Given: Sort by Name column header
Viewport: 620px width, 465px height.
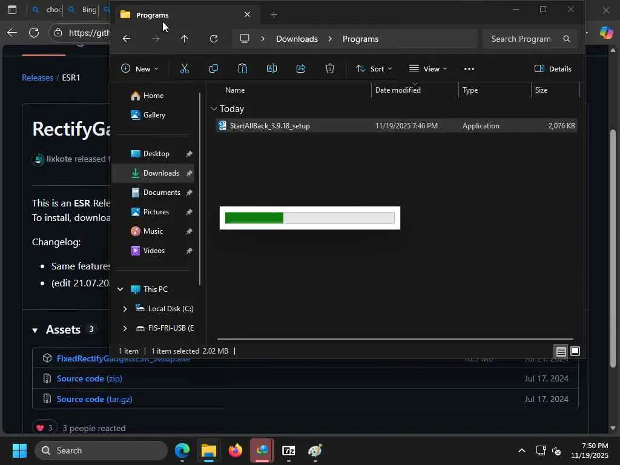Looking at the screenshot, I should pos(235,90).
